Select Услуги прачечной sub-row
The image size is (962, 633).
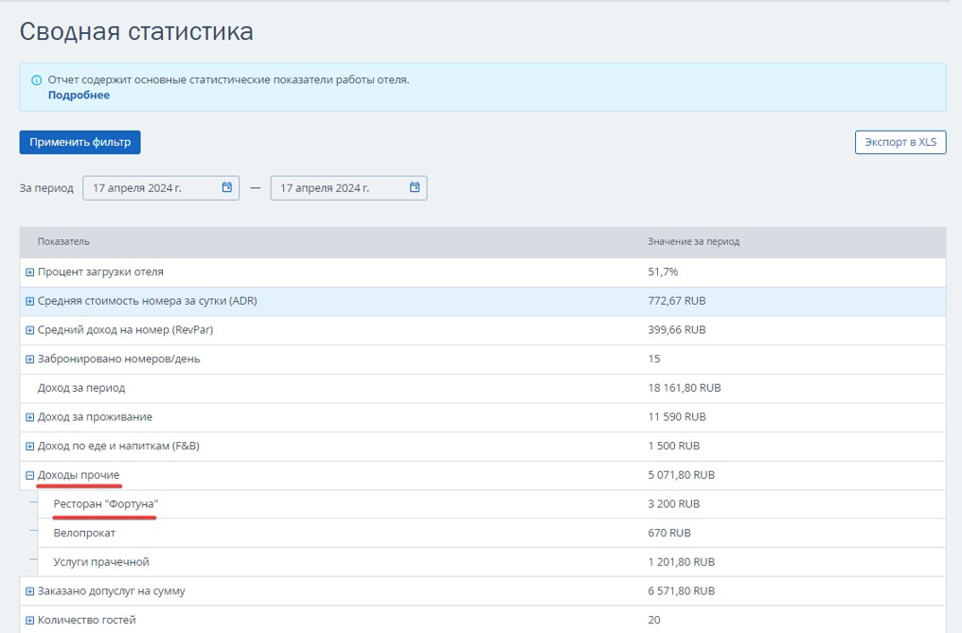[491, 562]
